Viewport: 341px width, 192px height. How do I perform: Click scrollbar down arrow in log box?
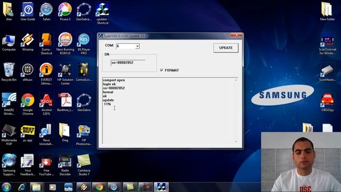[236, 141]
